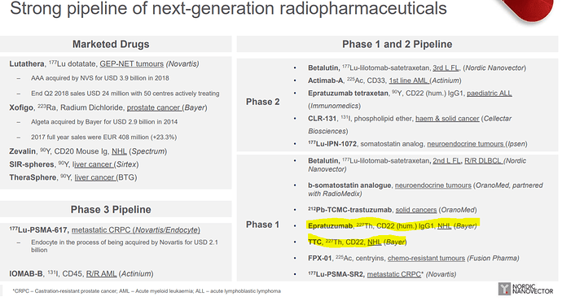Click the NHL link in the Zevalin line
The image size is (562, 301).
[x=119, y=151]
